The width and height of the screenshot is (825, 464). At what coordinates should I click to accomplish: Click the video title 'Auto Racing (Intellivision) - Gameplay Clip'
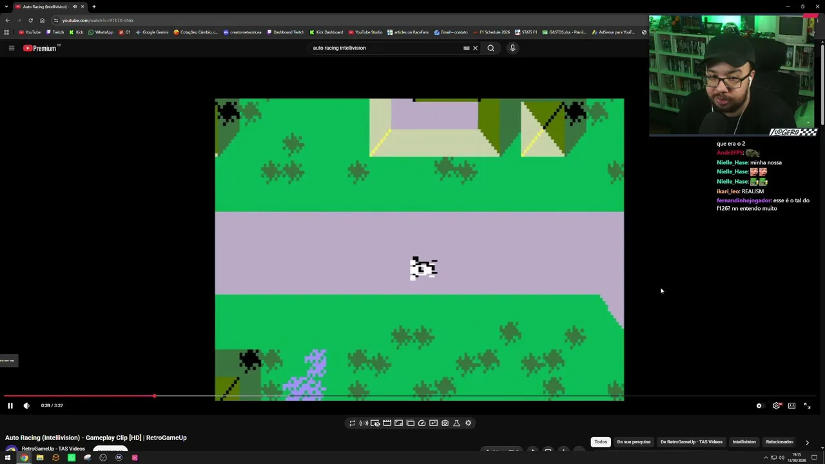point(96,438)
